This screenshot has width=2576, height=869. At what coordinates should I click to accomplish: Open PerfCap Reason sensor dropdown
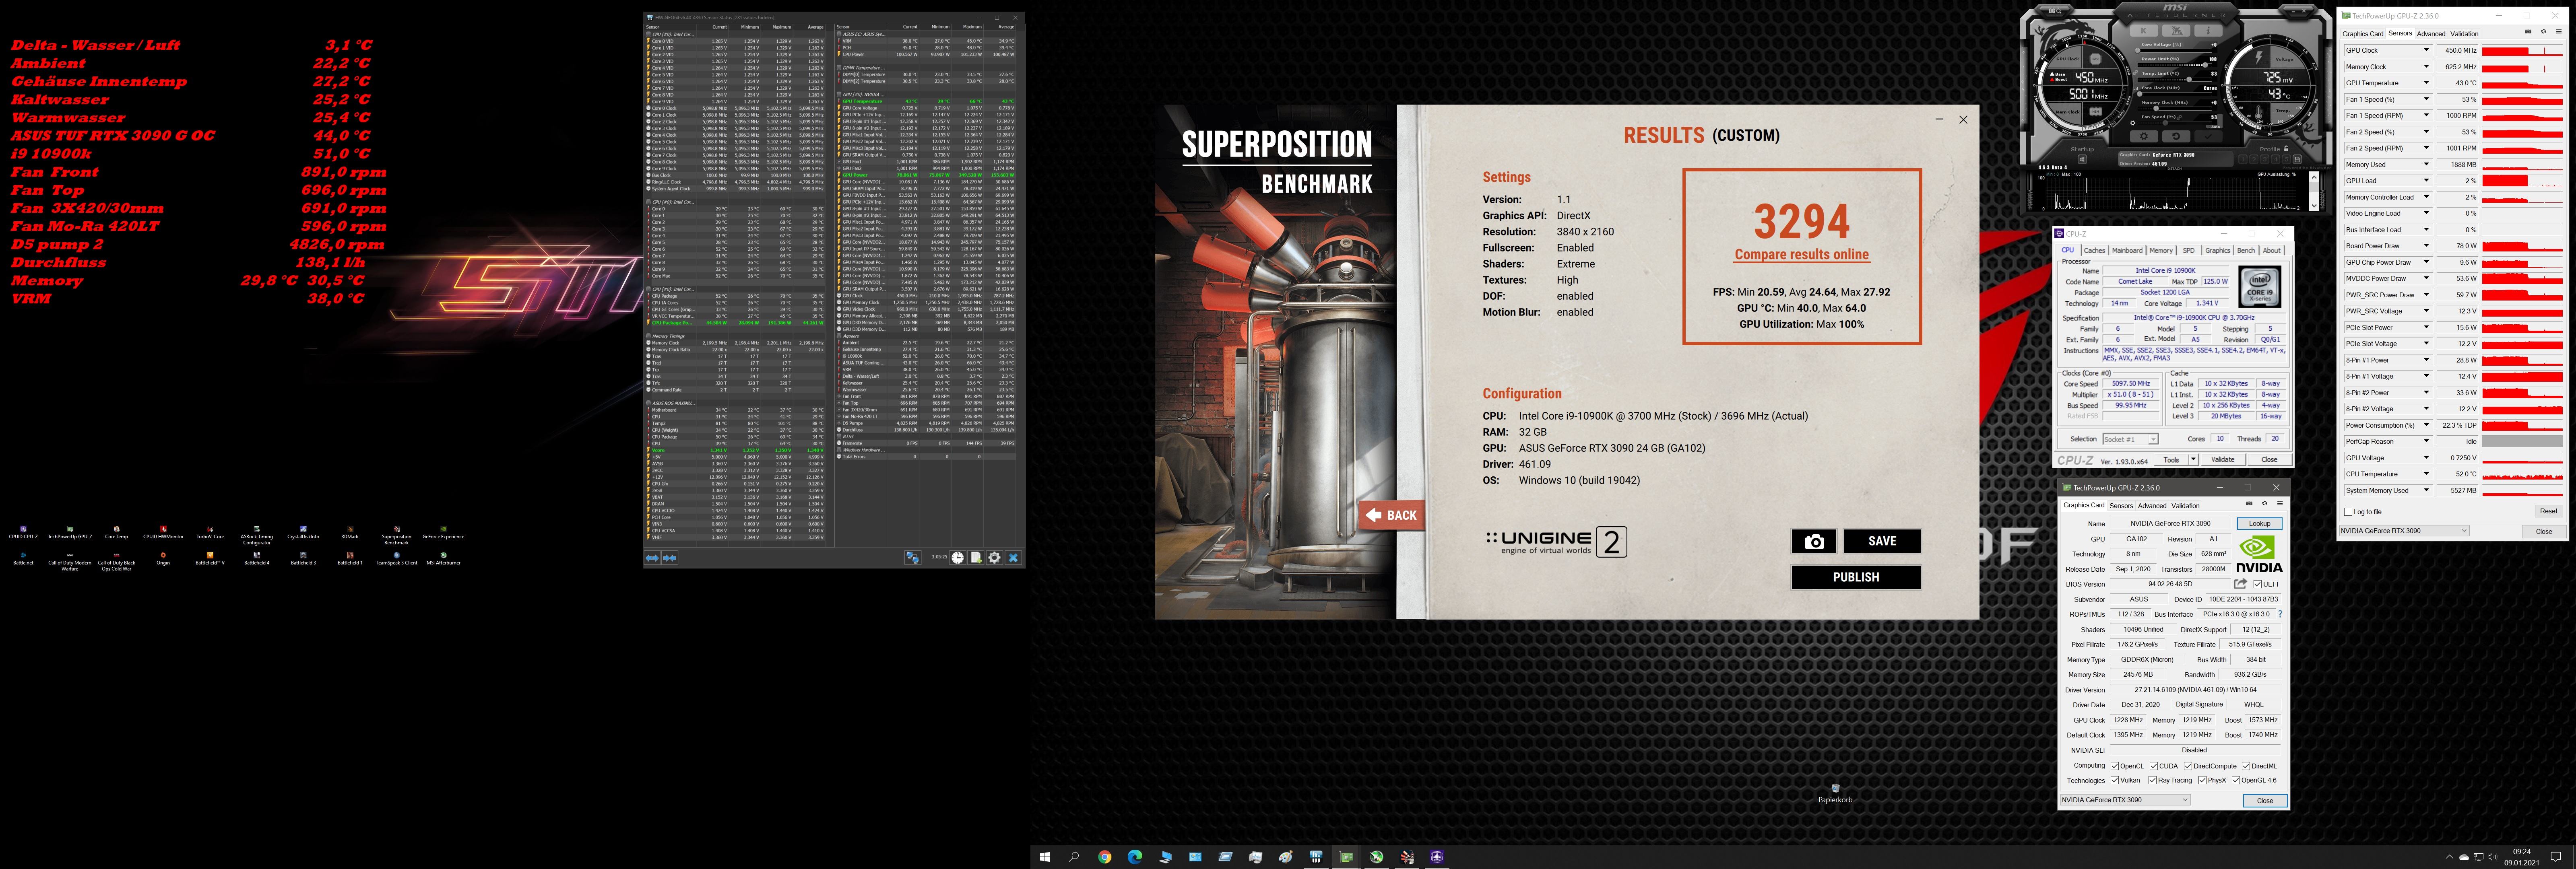pyautogui.click(x=2427, y=441)
